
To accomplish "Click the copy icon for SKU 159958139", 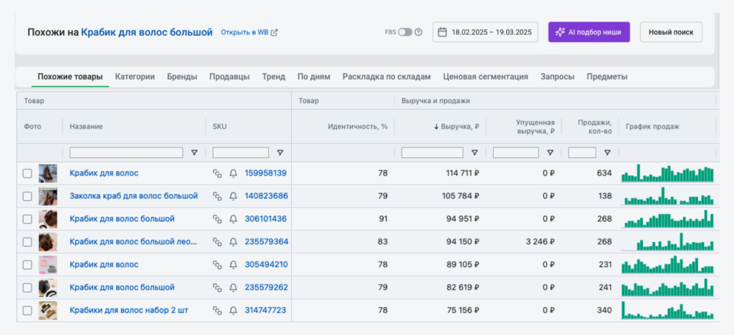I will click(216, 173).
